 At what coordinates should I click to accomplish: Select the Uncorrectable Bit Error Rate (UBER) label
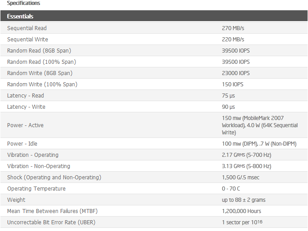coord(51,222)
